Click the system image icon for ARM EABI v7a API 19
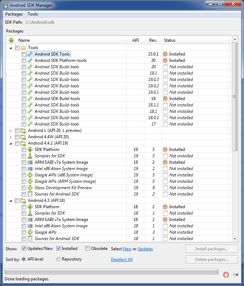244x286 pixels. [x=30, y=162]
